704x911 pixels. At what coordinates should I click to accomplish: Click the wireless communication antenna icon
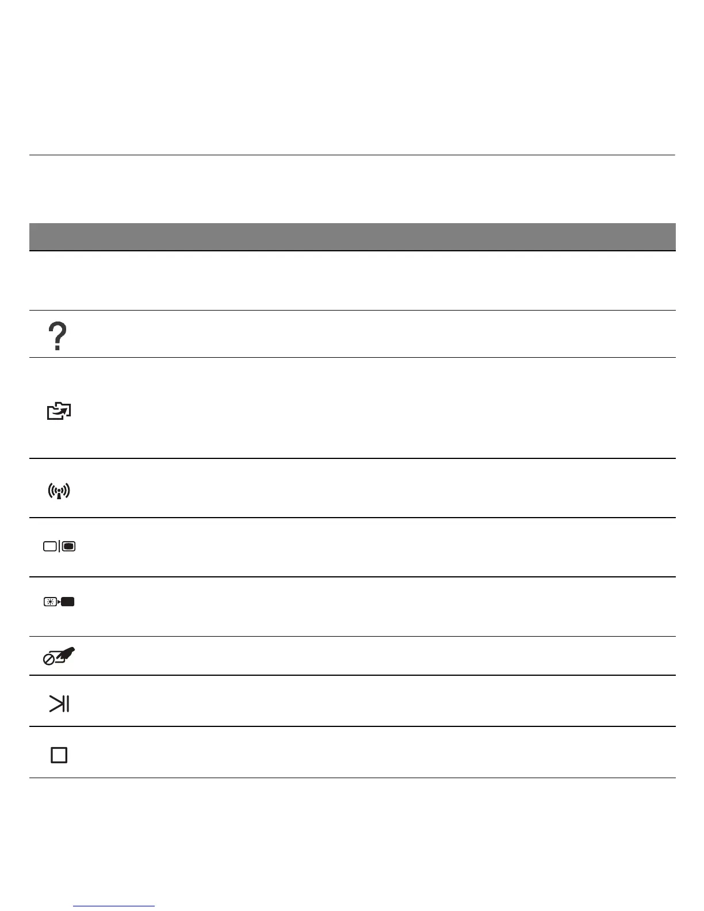click(x=59, y=491)
